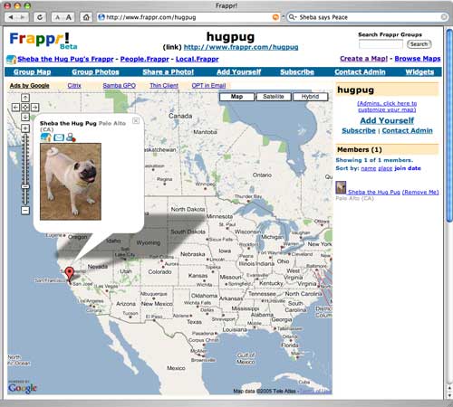
Task: Open the People.Frappr link
Action: [145, 59]
